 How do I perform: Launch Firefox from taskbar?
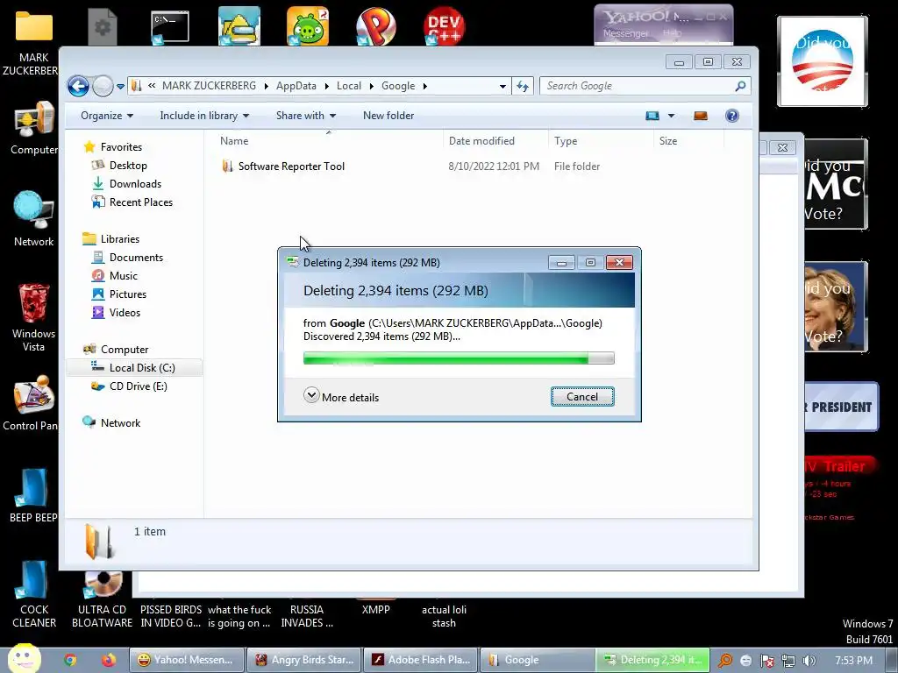[x=108, y=660]
